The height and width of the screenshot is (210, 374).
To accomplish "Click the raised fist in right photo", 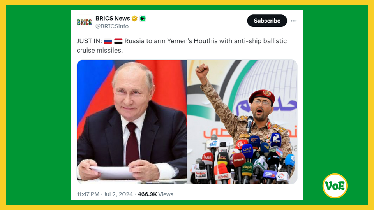I will click(202, 70).
